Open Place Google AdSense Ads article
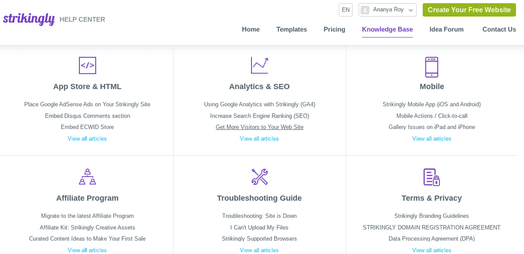 [87, 105]
